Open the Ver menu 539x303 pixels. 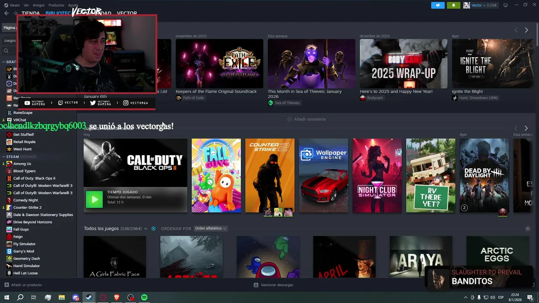pyautogui.click(x=26, y=5)
